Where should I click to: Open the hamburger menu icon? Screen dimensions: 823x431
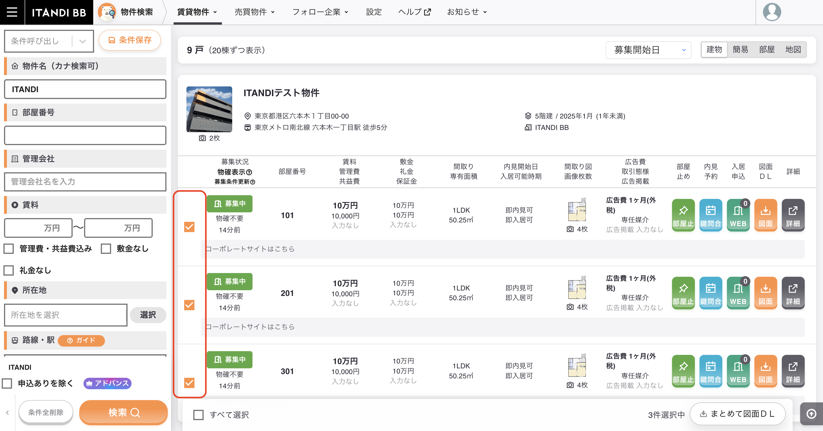[x=12, y=12]
